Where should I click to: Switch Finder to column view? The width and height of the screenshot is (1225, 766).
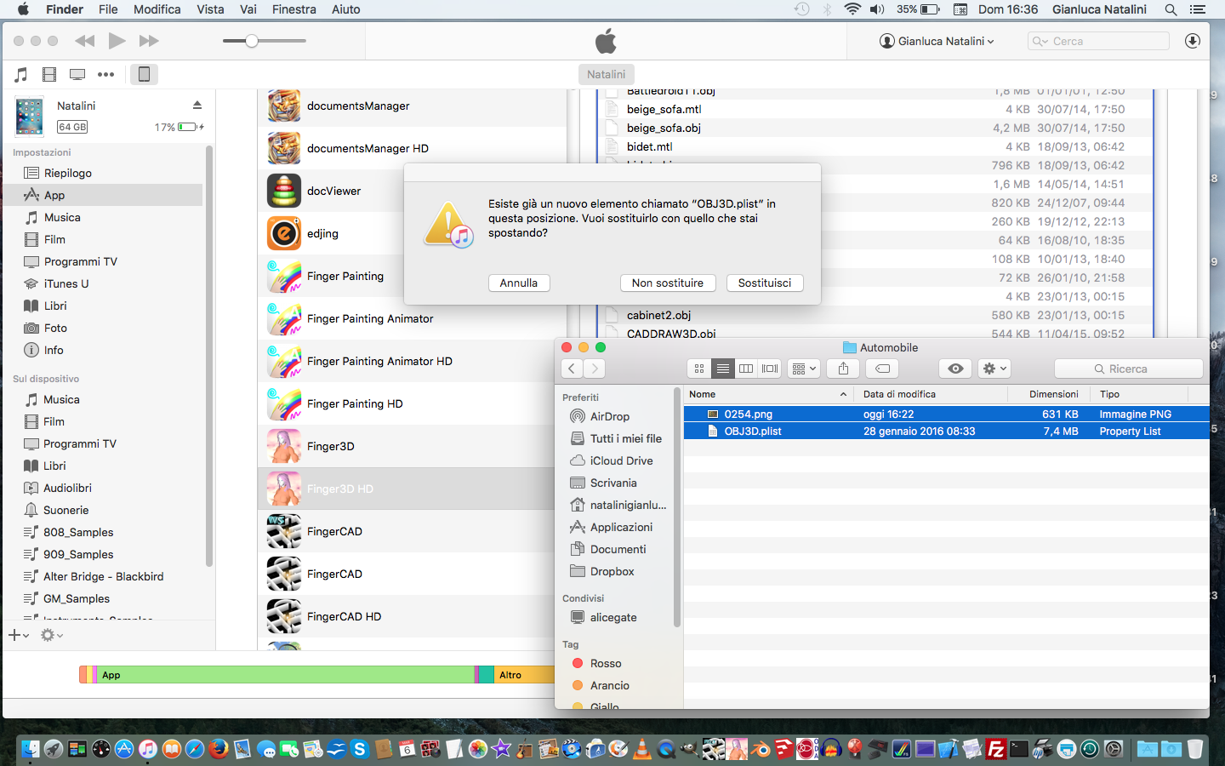click(746, 369)
